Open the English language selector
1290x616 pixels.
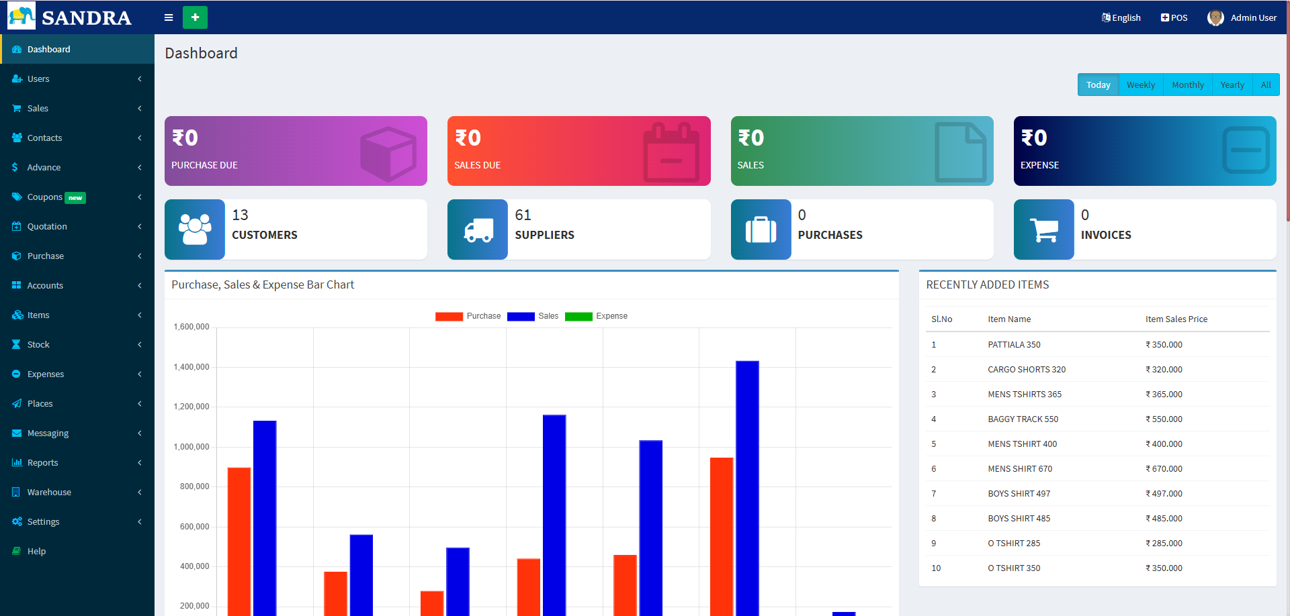[1121, 17]
